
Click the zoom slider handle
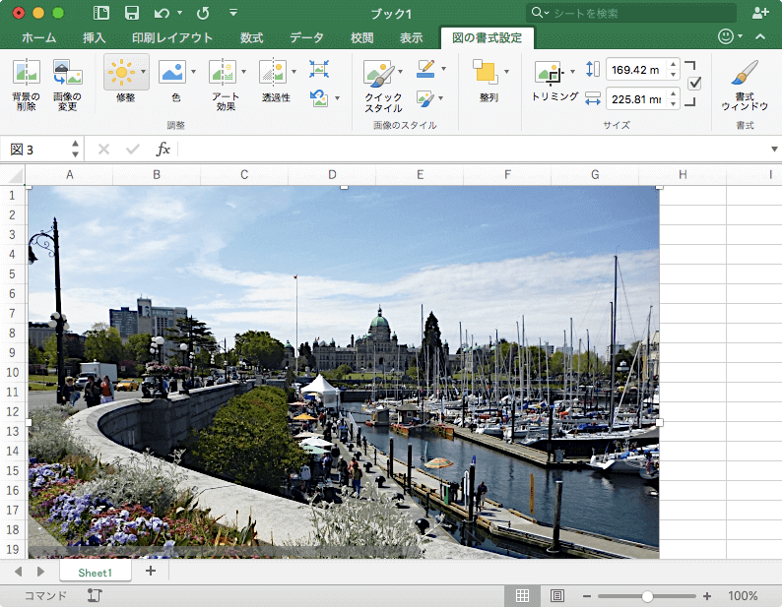[x=647, y=596]
